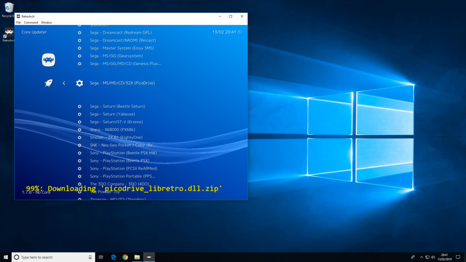Open the network status tray icon
This screenshot has width=466, height=262.
pyautogui.click(x=427, y=257)
